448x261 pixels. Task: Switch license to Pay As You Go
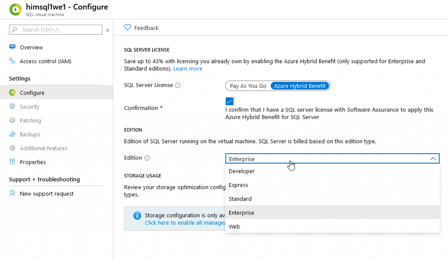[x=248, y=86]
